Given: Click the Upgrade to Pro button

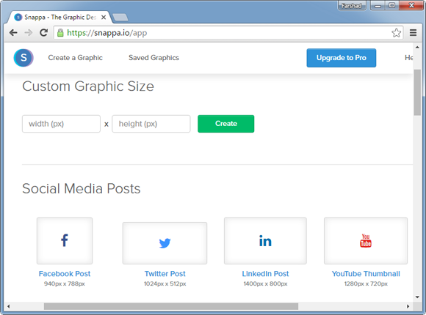Looking at the screenshot, I should tap(342, 58).
